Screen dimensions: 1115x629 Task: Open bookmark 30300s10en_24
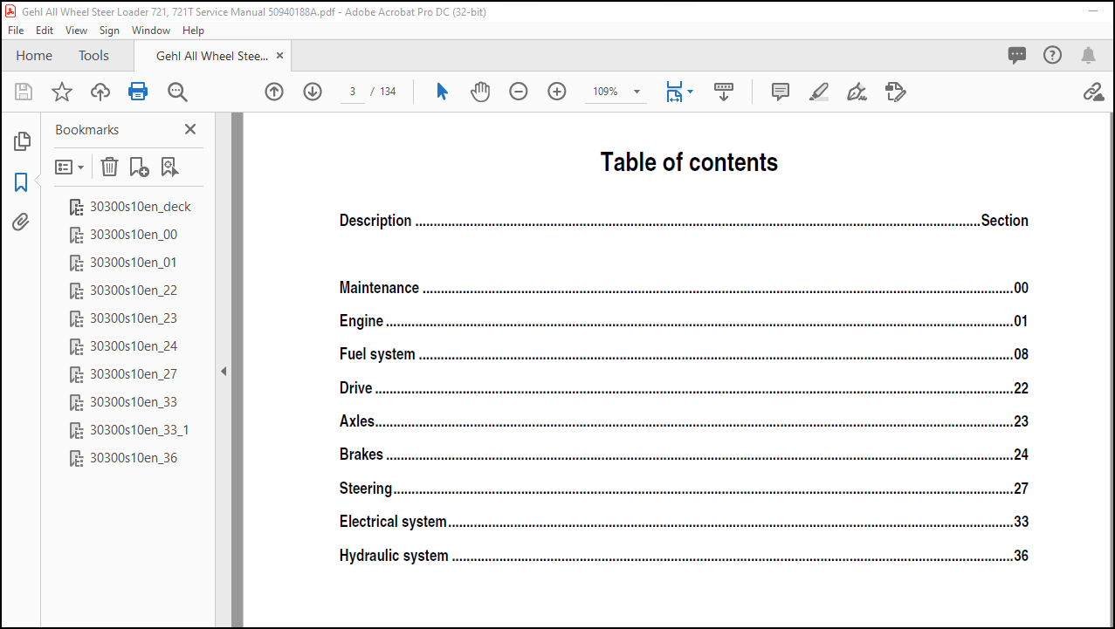[x=133, y=346]
